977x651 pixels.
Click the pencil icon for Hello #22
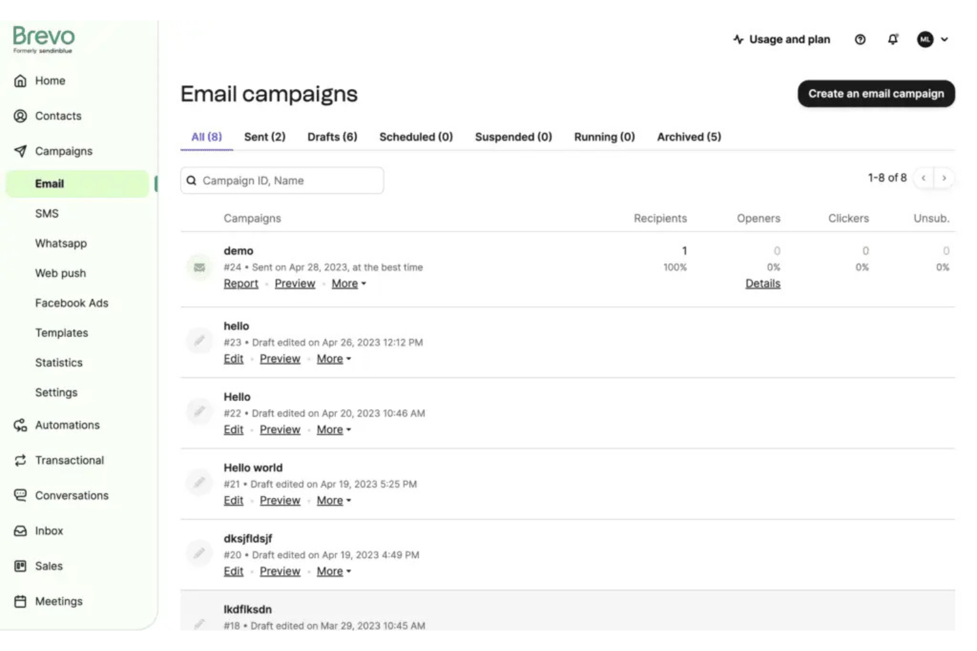point(199,412)
